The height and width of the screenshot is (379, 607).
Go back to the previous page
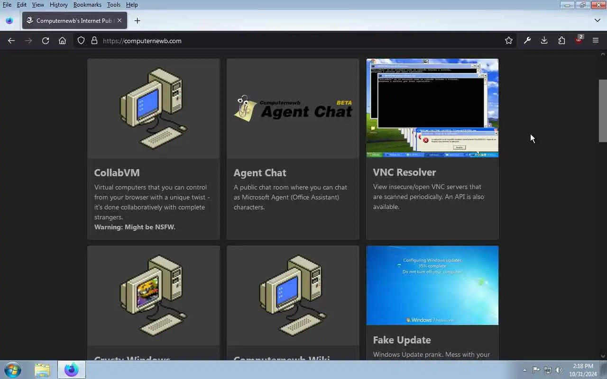11,41
